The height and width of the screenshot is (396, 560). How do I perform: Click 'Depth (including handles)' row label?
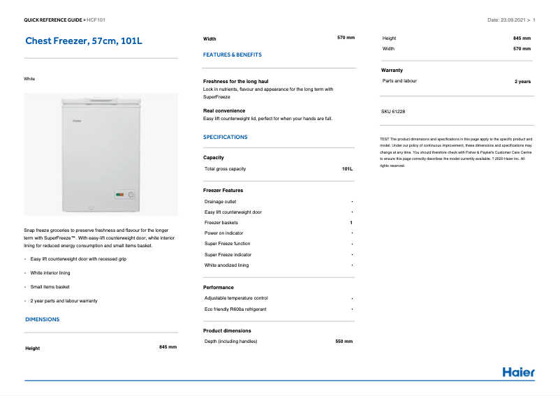230,342
